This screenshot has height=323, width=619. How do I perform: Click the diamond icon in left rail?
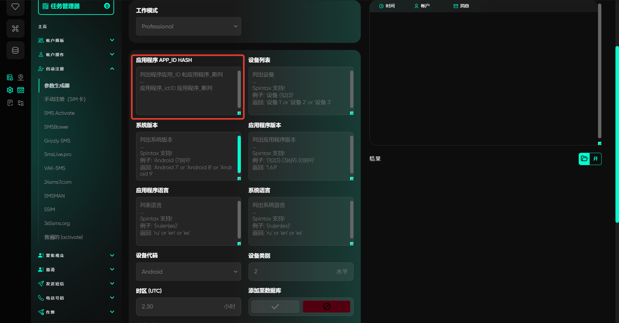15,7
